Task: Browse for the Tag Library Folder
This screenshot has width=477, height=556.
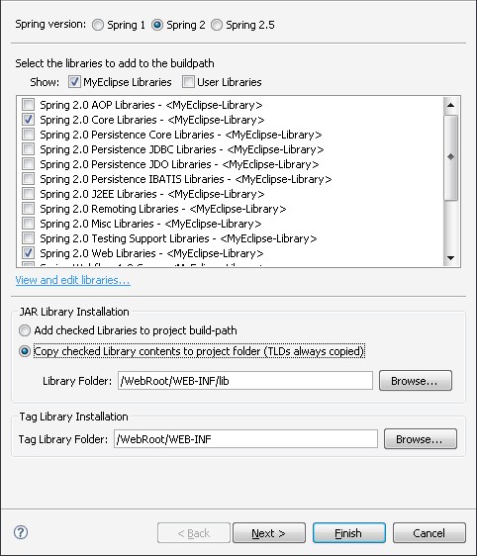Action: [421, 439]
